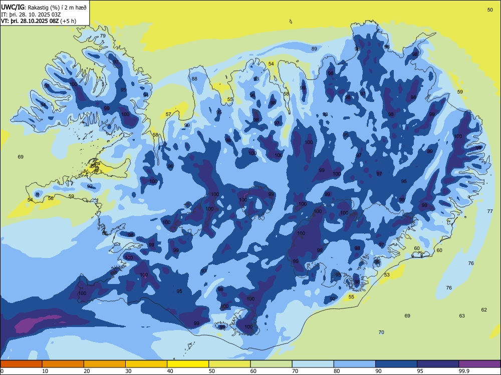501x375 pixels.
Task: Pick the bright yellow 40–50 legend swatch
Action: (188, 364)
